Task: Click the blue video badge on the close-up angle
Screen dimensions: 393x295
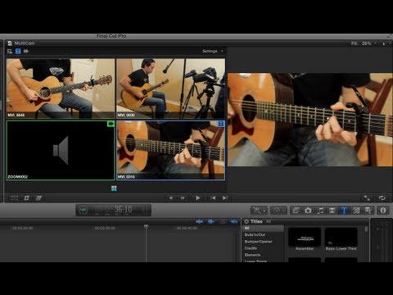Action: [221, 124]
